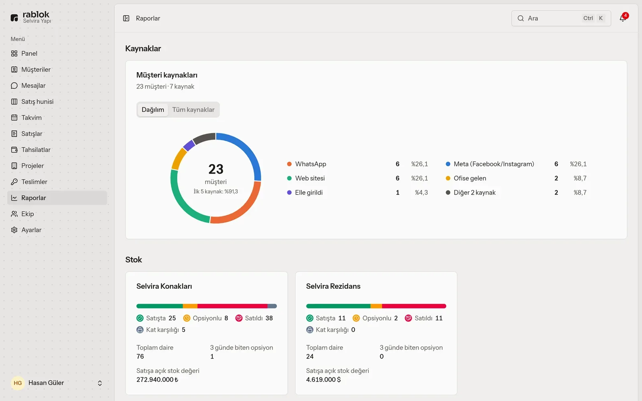Click the donut chart center '23 müşteri'
This screenshot has height=401, width=642.
216,173
